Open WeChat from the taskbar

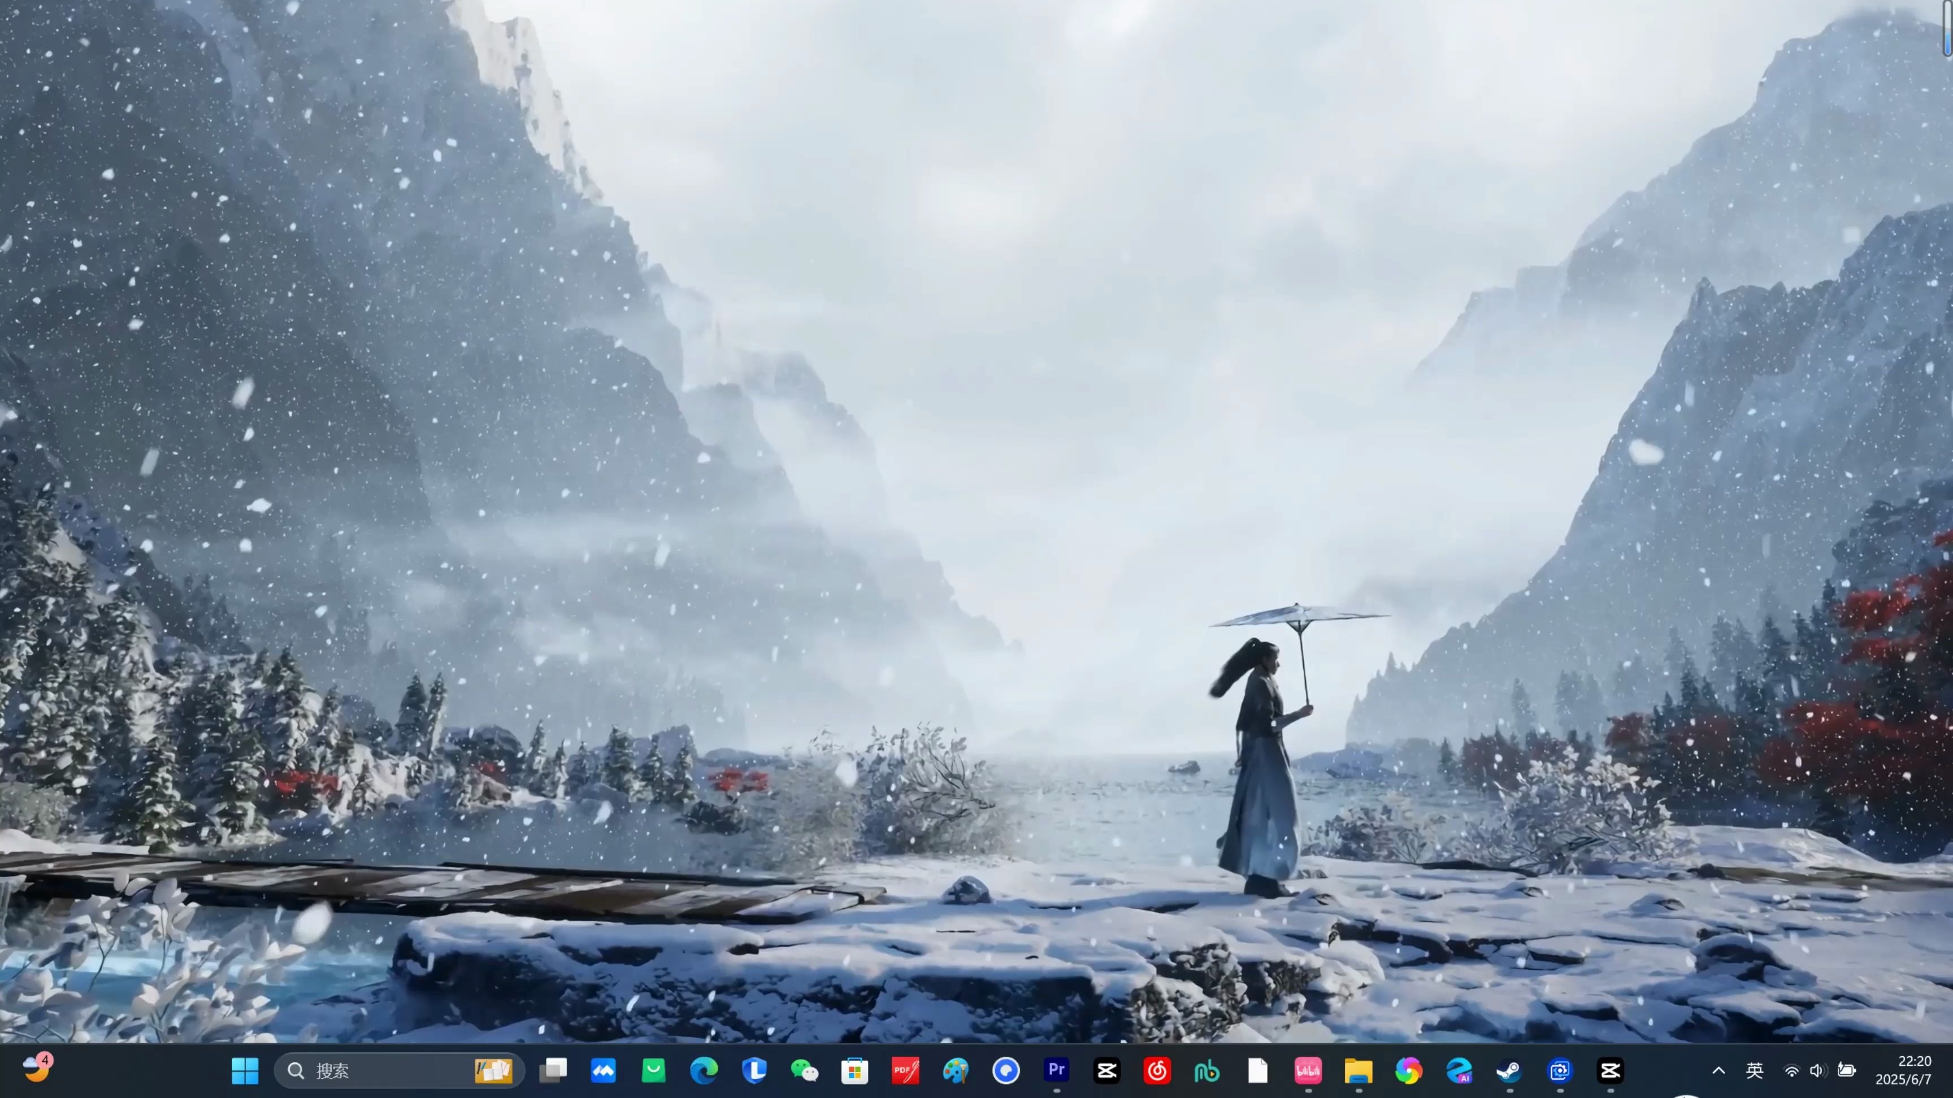click(x=804, y=1071)
